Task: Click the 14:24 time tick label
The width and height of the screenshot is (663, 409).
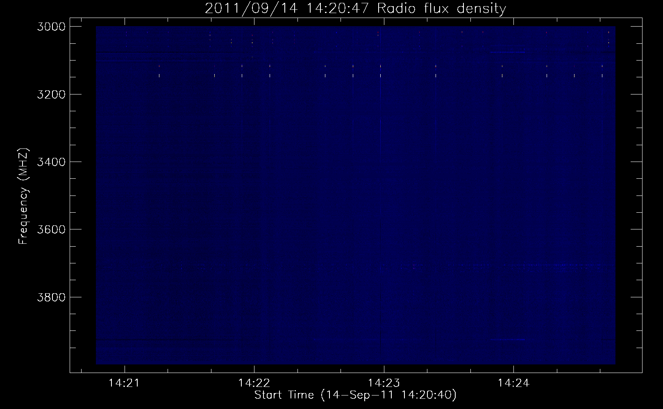Action: point(513,383)
